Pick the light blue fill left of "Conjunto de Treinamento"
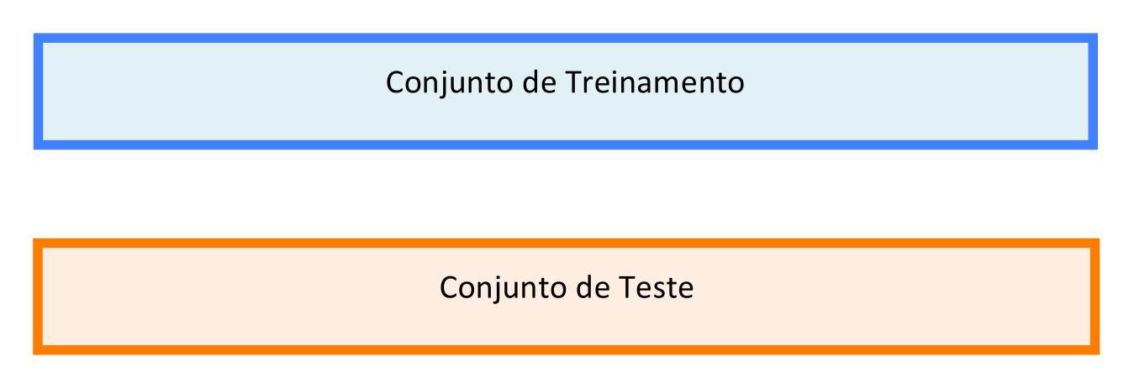 [210, 92]
